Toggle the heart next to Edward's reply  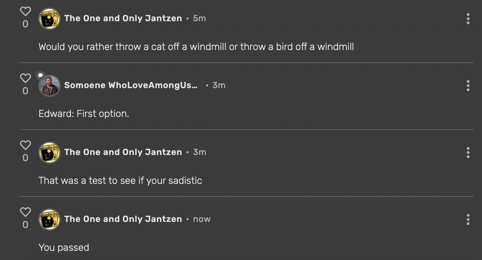(26, 79)
